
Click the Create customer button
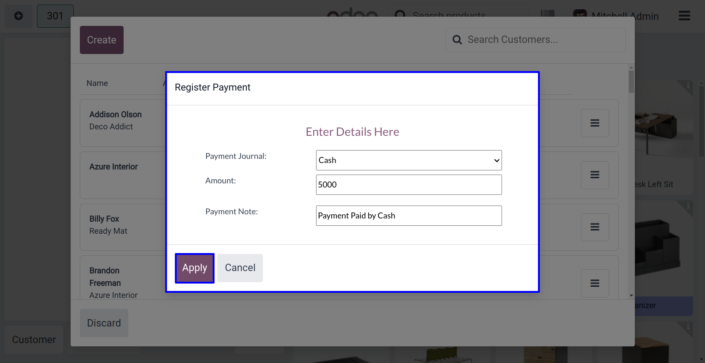[102, 40]
